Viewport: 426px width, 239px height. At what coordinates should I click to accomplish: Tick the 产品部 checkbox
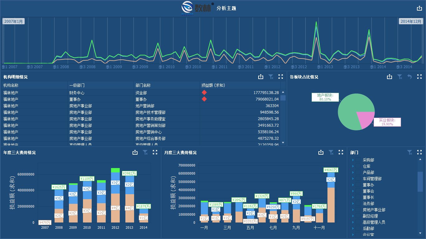[x=358, y=172]
